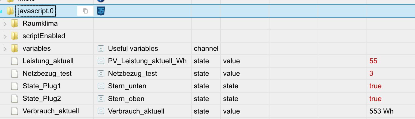Expand the Raumklima folder
The height and width of the screenshot is (119, 415).
(5, 24)
